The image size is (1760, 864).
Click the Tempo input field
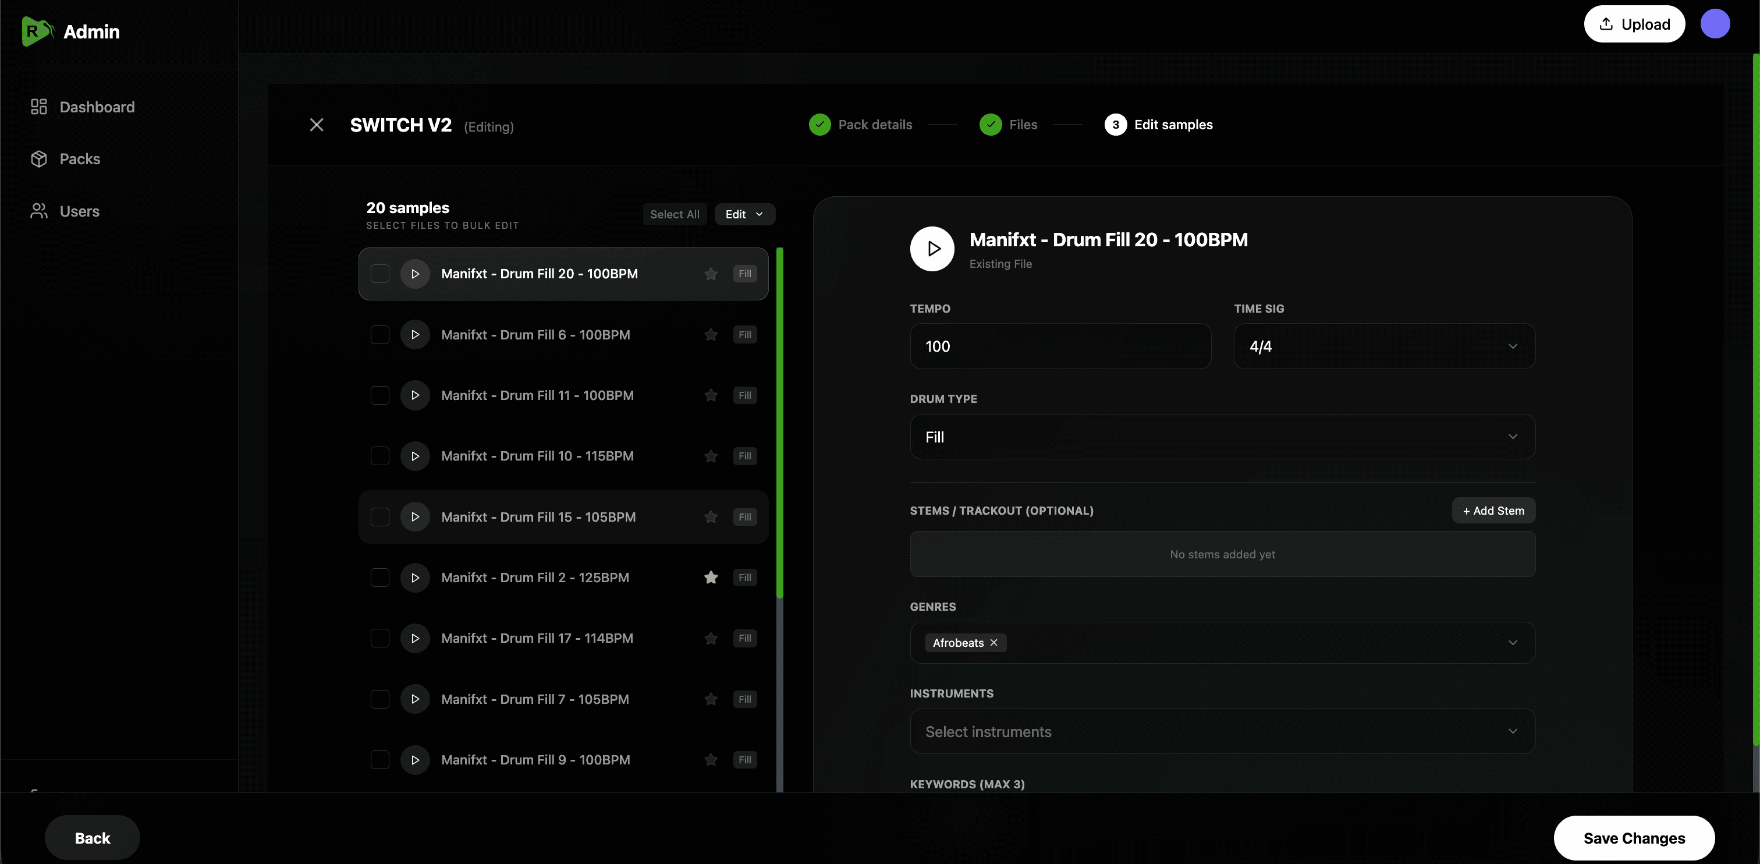tap(1060, 346)
